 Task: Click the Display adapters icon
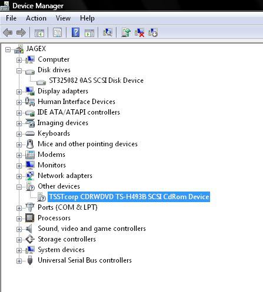click(x=30, y=91)
